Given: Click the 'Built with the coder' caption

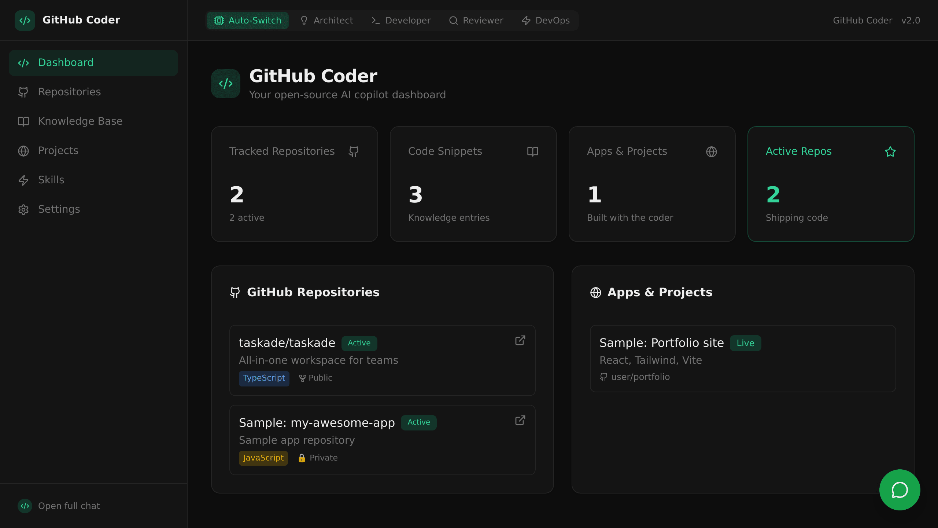Looking at the screenshot, I should click(630, 218).
